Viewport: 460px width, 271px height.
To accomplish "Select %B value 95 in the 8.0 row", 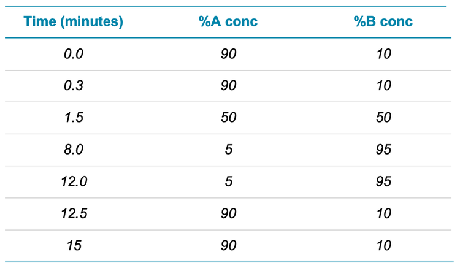I will coord(383,150).
